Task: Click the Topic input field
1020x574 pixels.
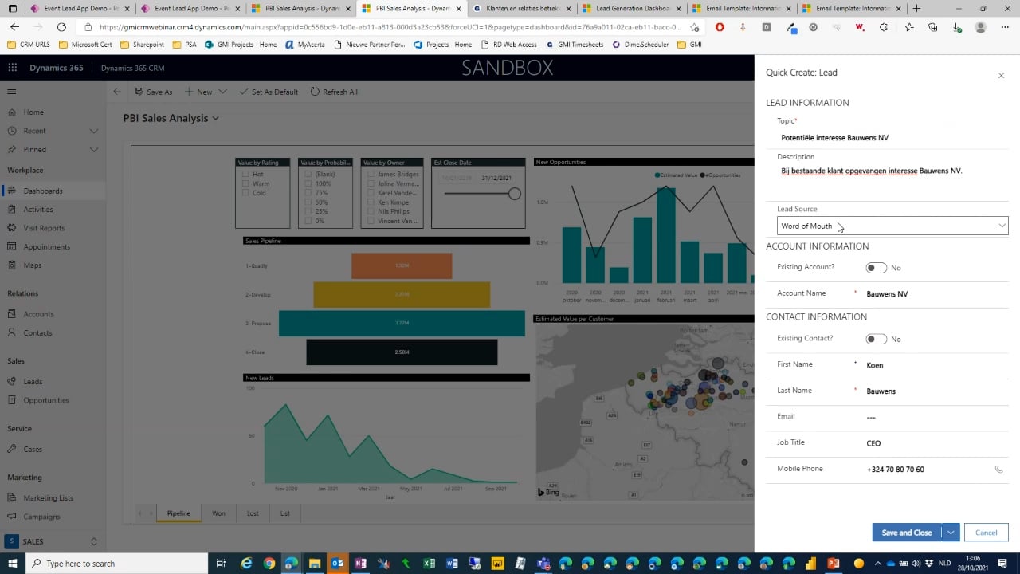Action: (892, 138)
